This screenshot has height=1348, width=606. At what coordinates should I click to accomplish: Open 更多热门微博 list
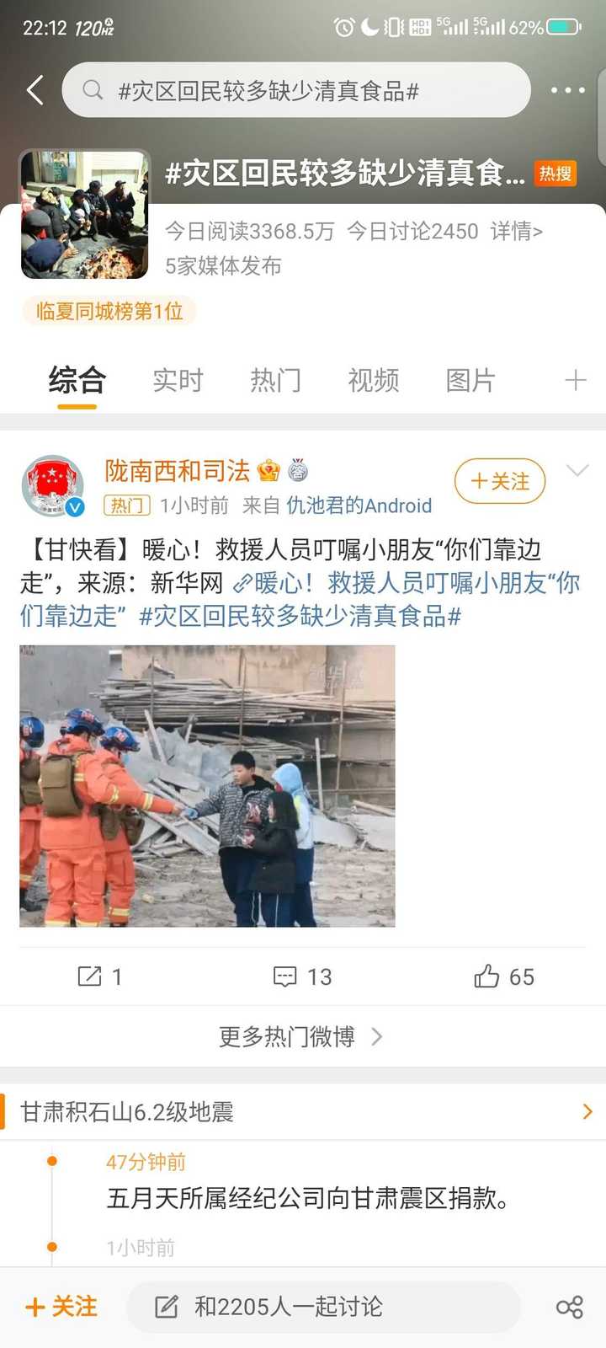[x=302, y=1036]
